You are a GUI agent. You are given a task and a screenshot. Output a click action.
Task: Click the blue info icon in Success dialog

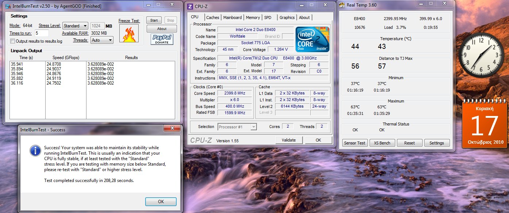pos(35,150)
